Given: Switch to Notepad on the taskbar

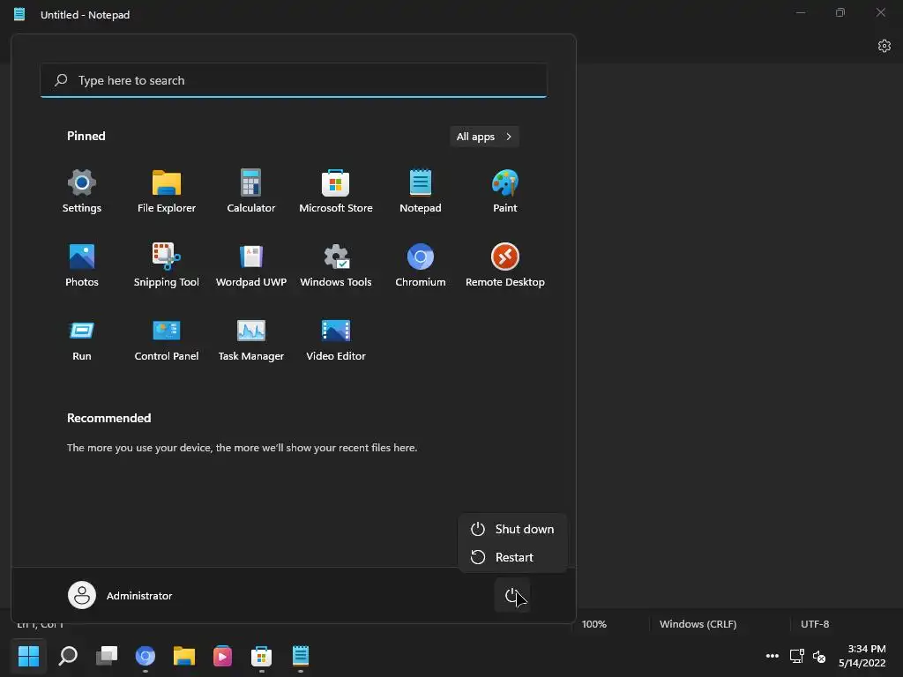Looking at the screenshot, I should 301,656.
